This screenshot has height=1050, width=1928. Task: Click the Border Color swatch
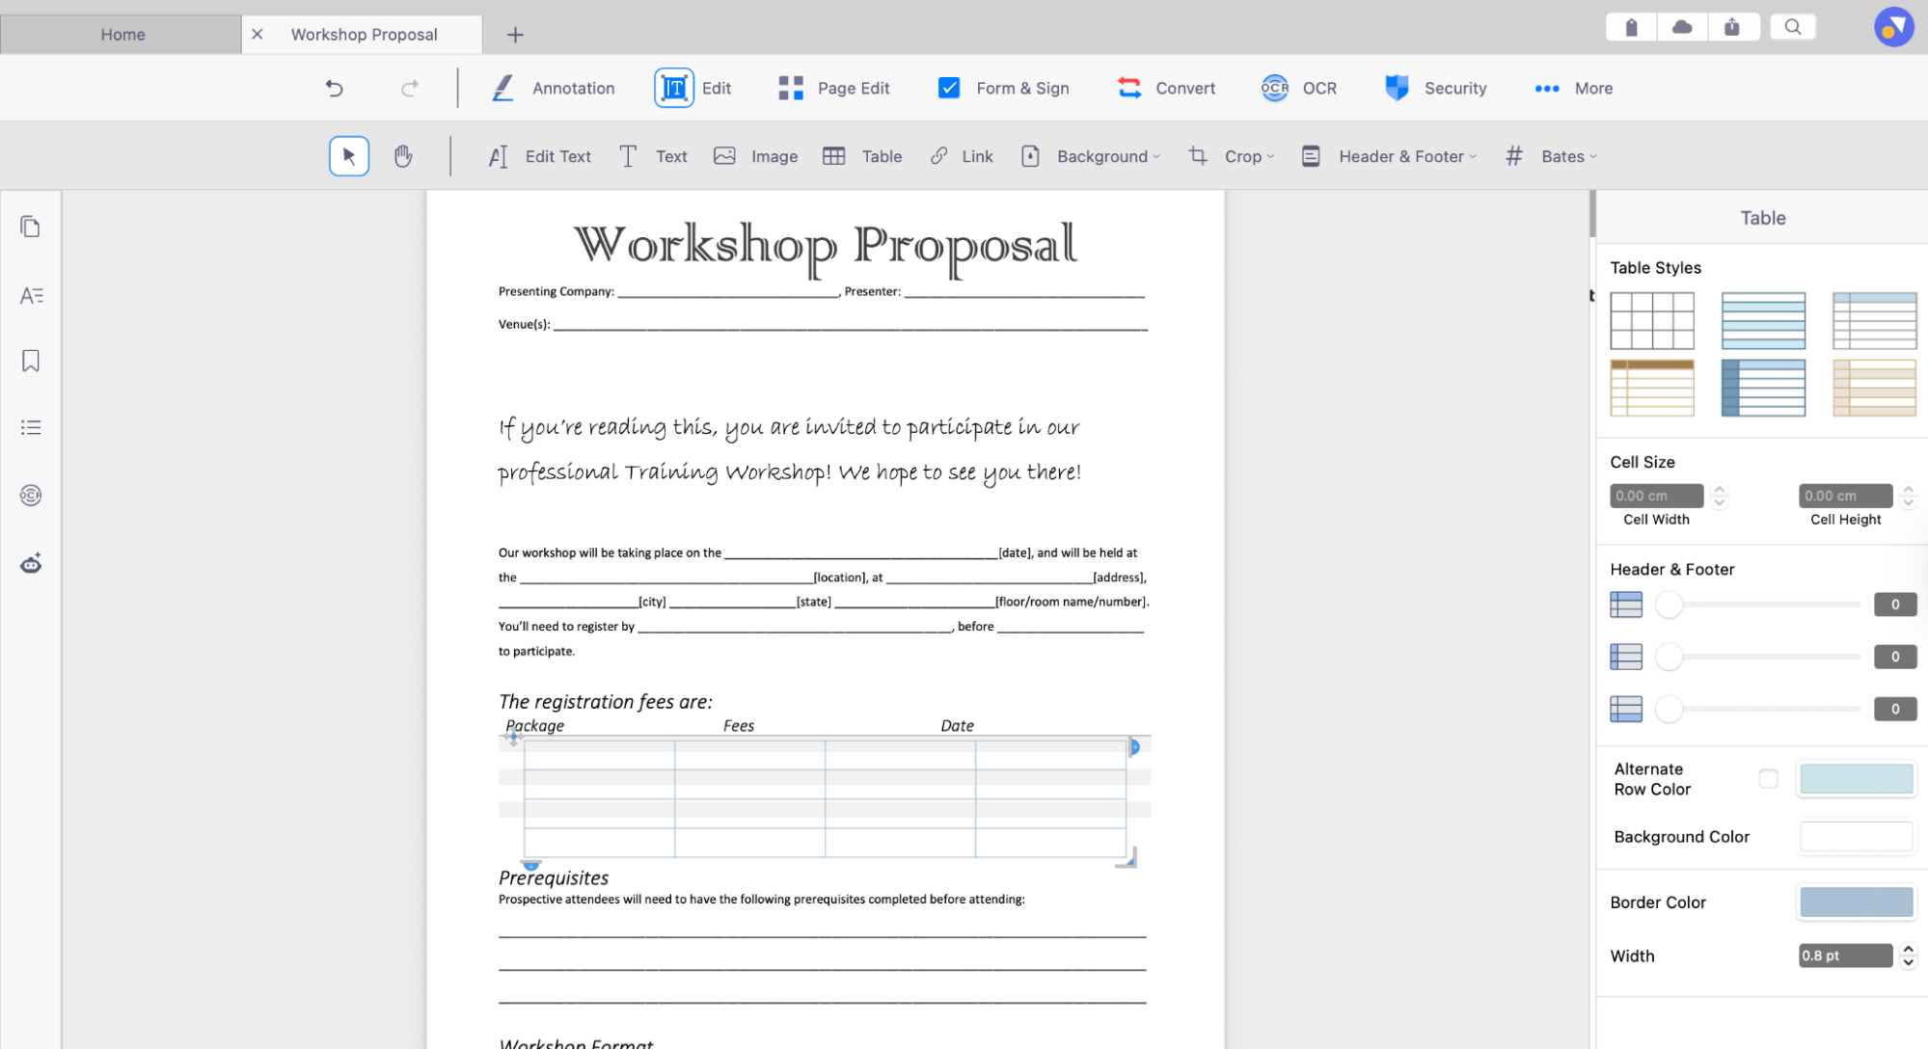point(1856,902)
